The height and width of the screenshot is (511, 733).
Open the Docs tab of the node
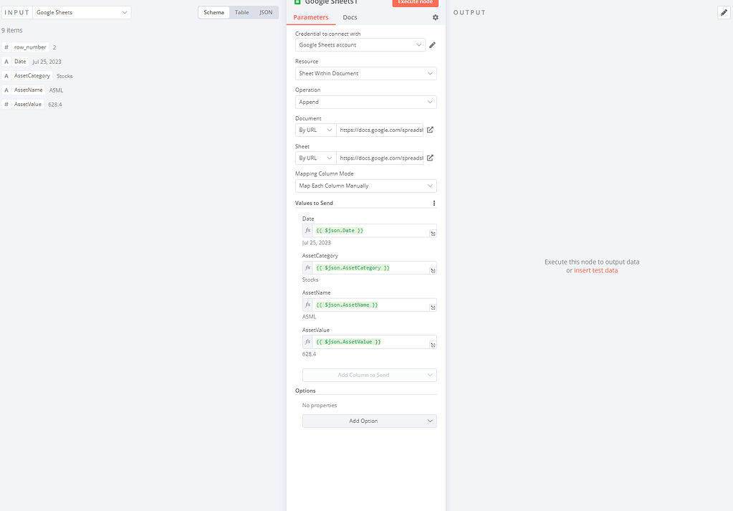point(349,17)
